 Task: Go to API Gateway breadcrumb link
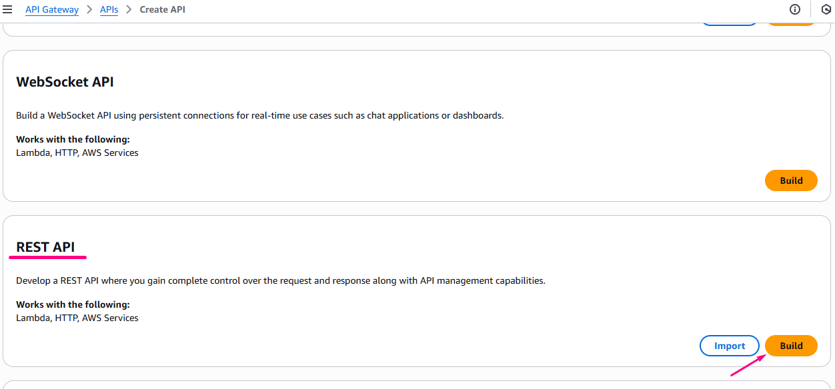[x=52, y=10]
